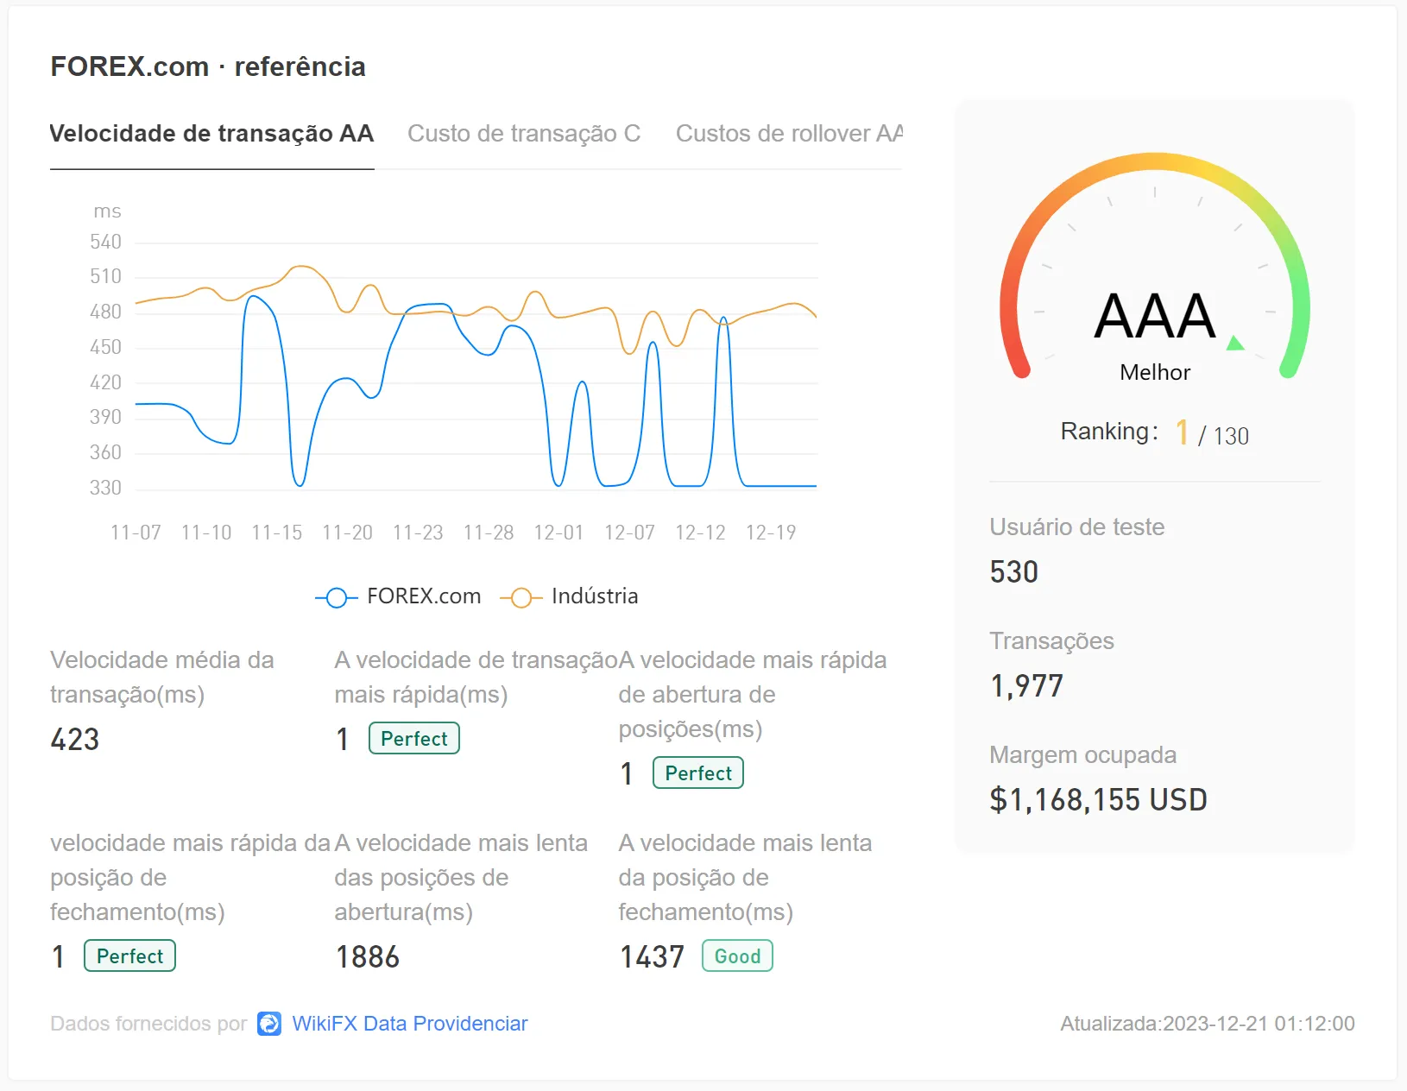Click the Margem ocupada label

(x=1082, y=755)
